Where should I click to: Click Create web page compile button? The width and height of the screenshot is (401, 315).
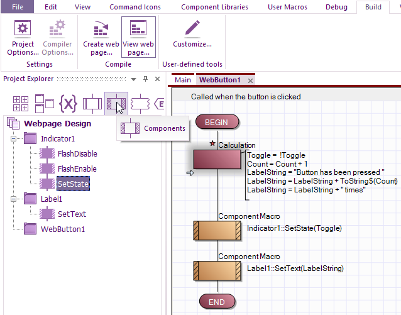click(x=101, y=38)
